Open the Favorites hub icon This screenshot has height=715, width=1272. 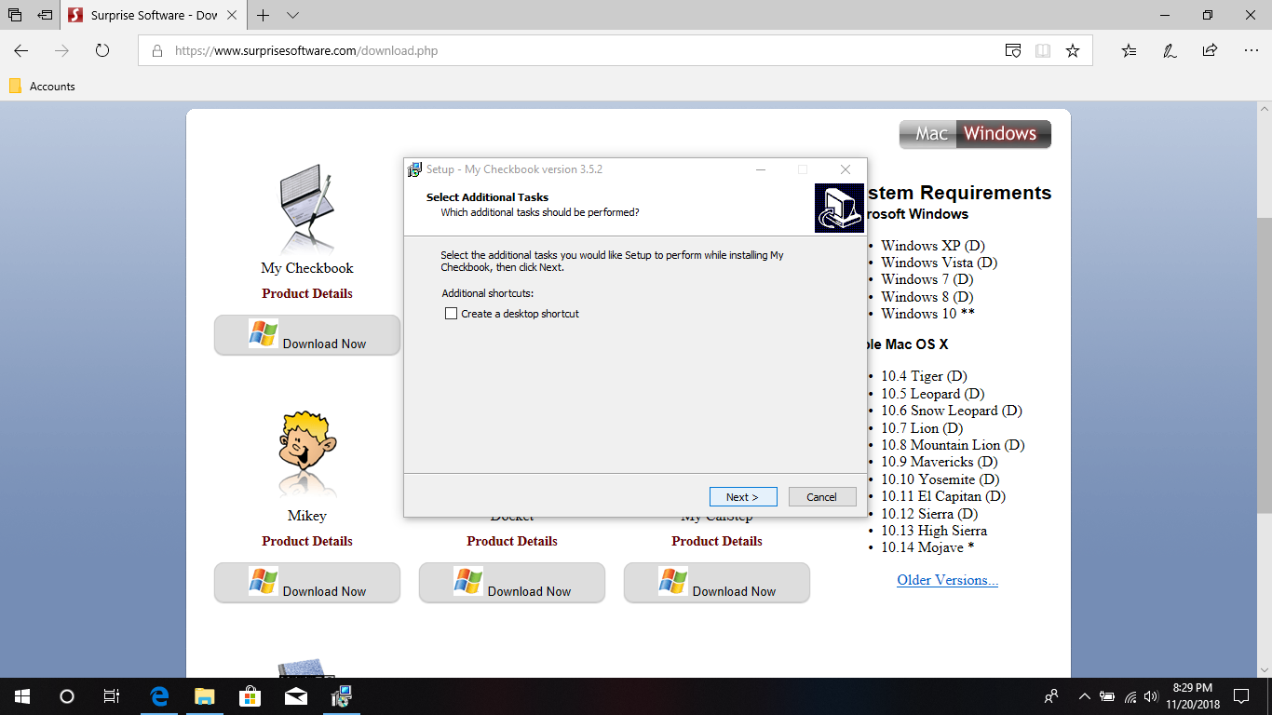click(x=1129, y=51)
